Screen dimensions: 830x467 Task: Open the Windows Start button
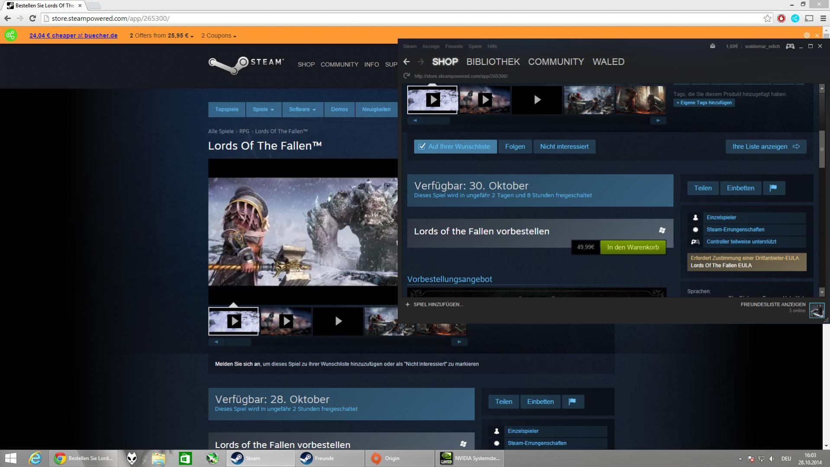[10, 458]
